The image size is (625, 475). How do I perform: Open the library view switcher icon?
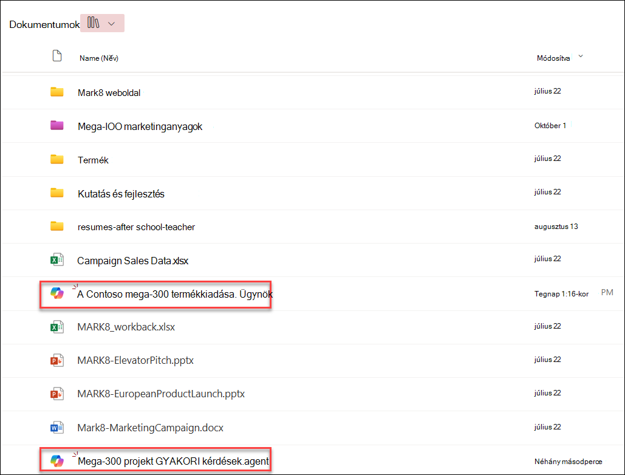94,22
